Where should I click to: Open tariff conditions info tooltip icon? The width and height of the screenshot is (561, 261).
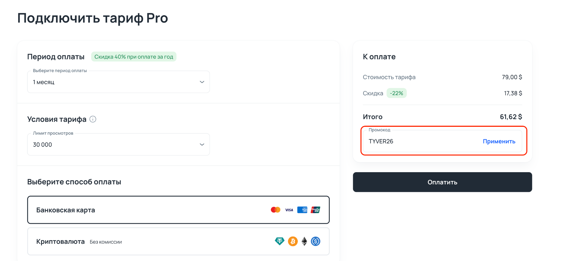tap(93, 119)
